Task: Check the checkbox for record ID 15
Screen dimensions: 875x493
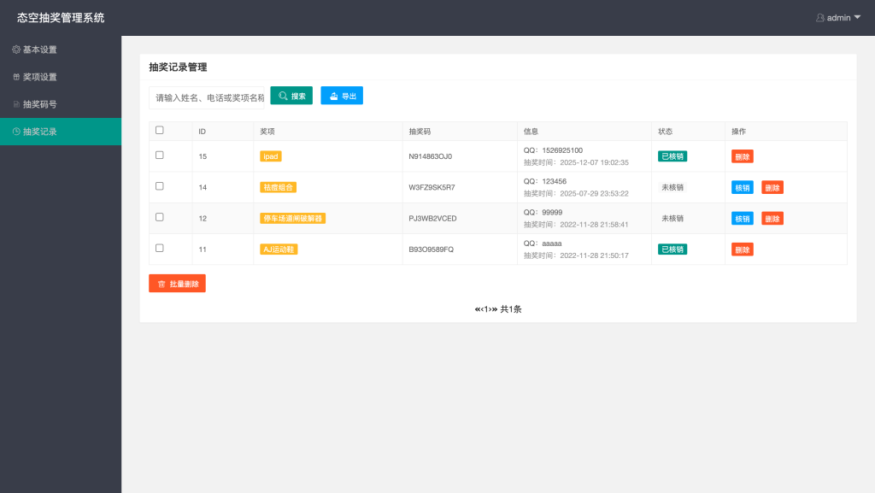Action: [159, 156]
